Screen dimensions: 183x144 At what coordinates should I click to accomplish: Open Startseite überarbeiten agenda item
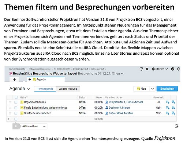[38, 113]
